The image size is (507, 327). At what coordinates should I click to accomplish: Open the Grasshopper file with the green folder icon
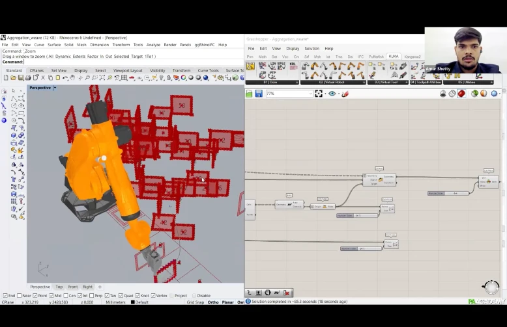pos(250,94)
